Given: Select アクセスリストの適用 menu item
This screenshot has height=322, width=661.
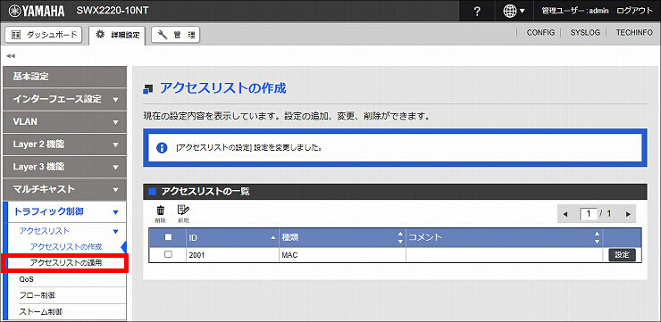Looking at the screenshot, I should pyautogui.click(x=66, y=263).
